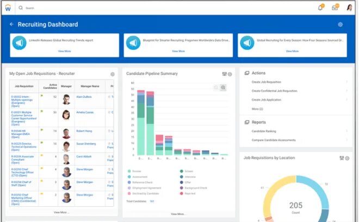This screenshot has height=222, width=359.
Task: Click the zoom magnifier icon on pipeline chart
Action: pos(223,87)
